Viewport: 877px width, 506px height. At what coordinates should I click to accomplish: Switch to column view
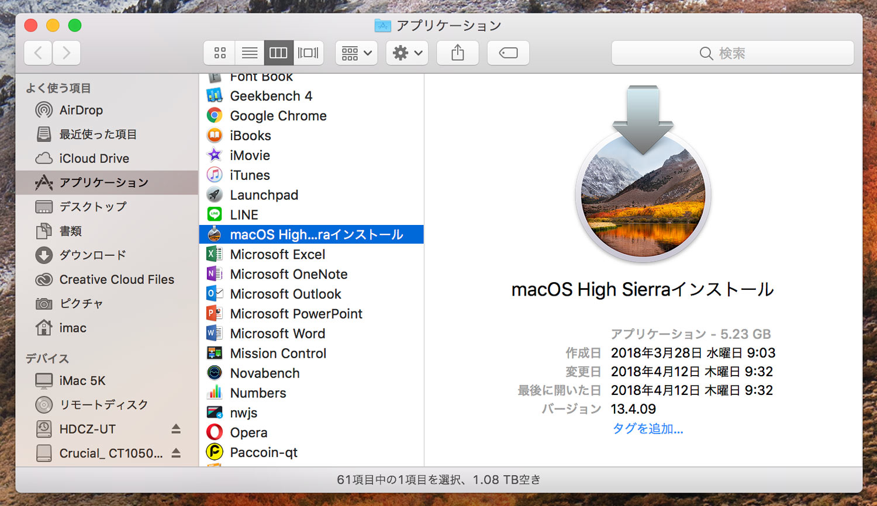click(x=278, y=53)
